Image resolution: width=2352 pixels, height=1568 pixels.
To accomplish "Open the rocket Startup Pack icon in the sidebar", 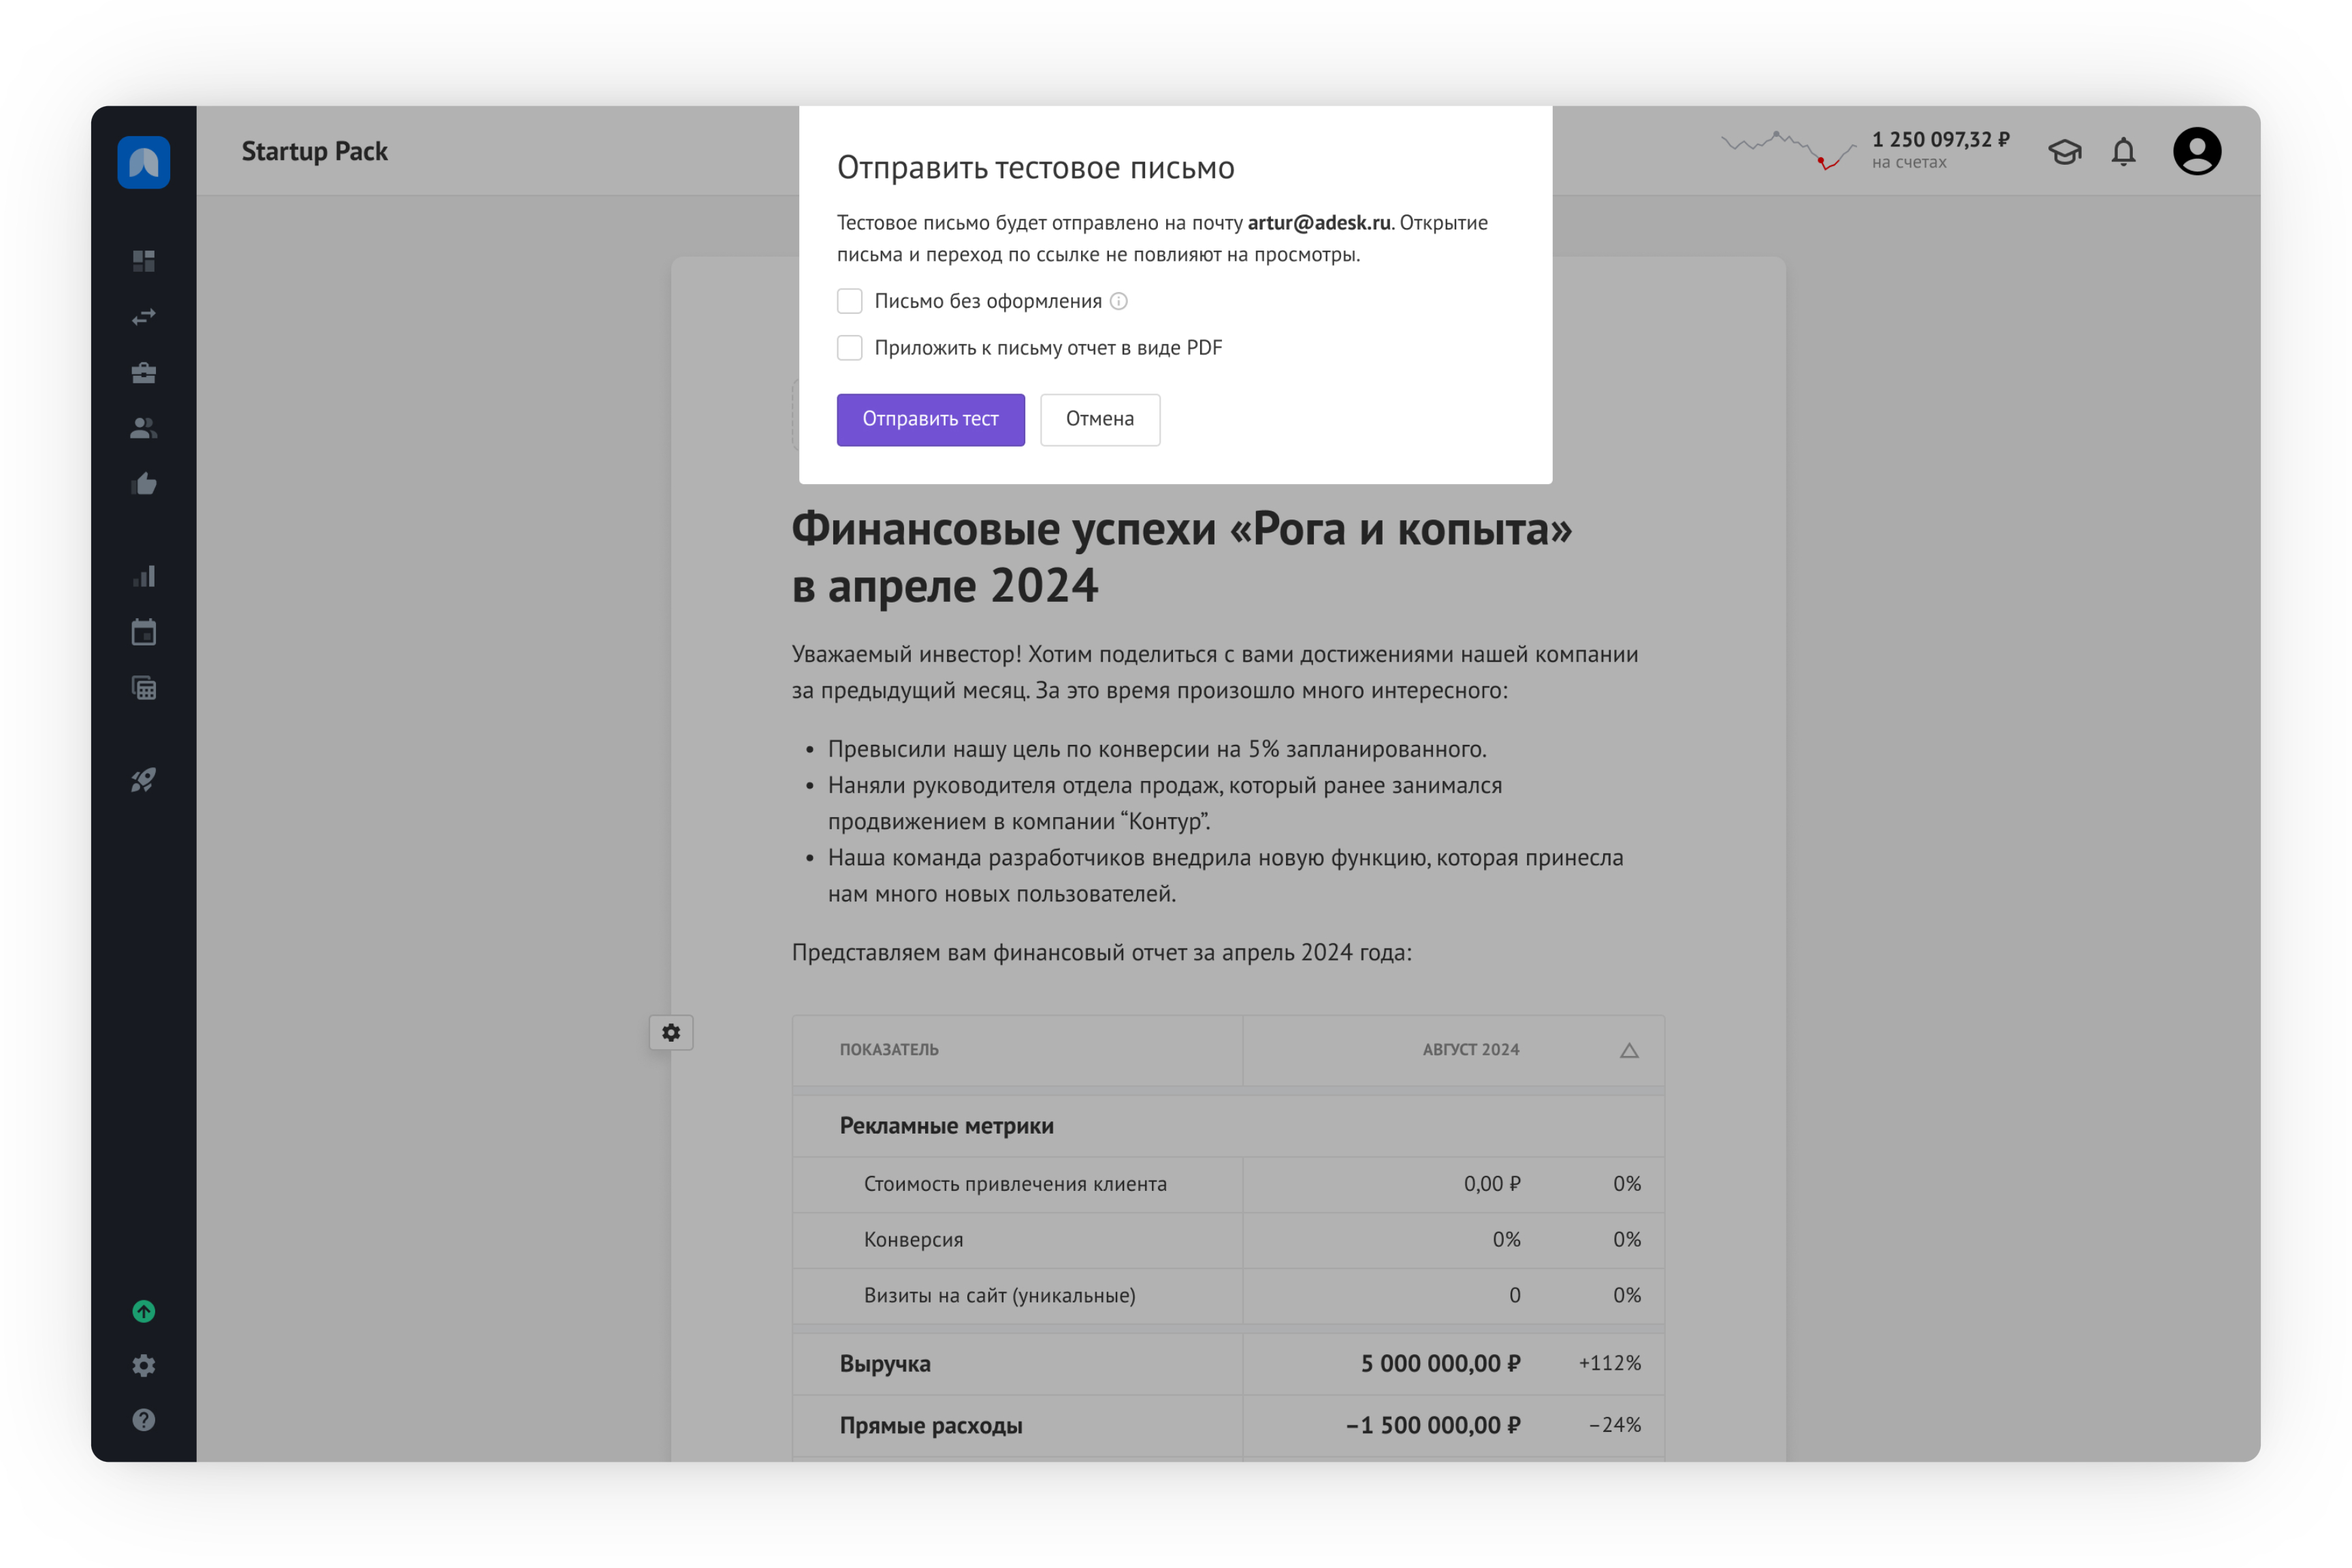I will tap(144, 780).
